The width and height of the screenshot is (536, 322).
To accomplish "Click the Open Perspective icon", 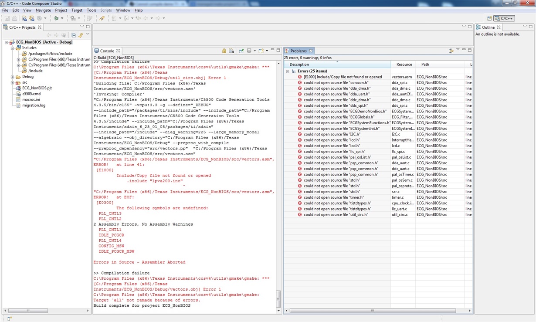I will (x=490, y=18).
